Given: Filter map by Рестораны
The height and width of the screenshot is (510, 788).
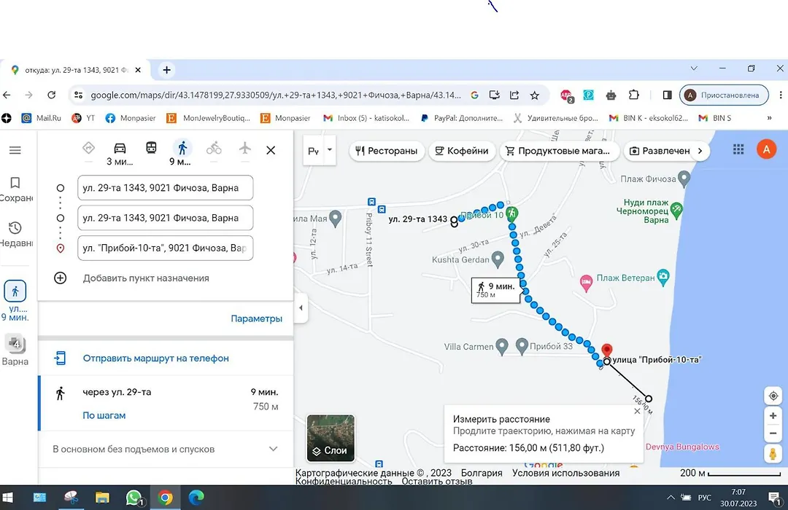Looking at the screenshot, I should point(387,151).
